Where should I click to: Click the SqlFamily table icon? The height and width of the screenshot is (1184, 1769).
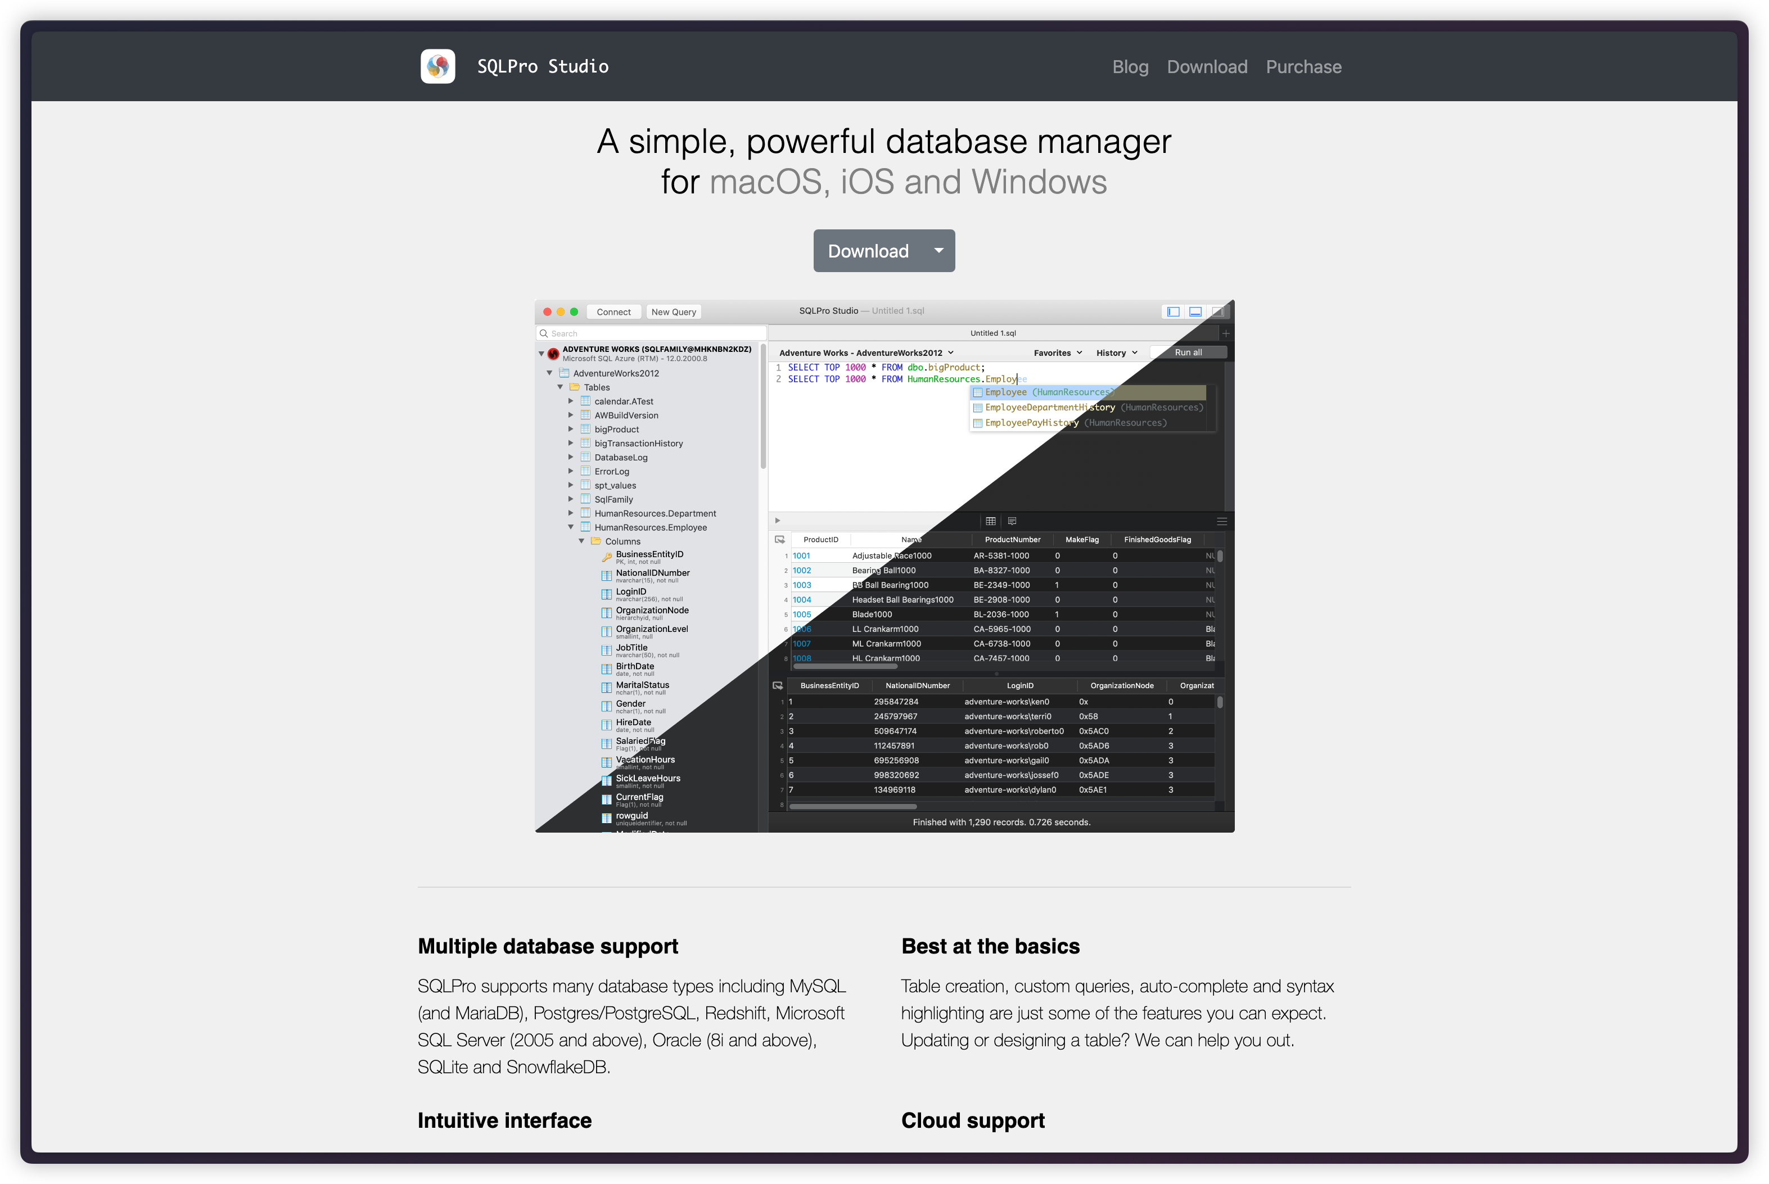(585, 499)
